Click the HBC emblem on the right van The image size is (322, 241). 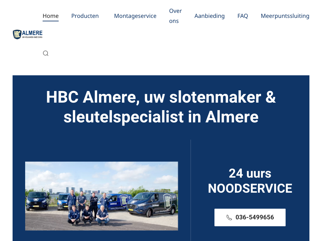(167, 201)
